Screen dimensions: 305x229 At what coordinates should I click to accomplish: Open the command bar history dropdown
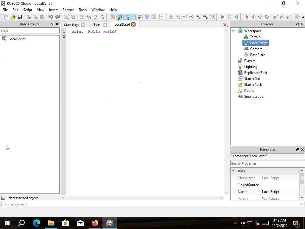[x=301, y=204]
